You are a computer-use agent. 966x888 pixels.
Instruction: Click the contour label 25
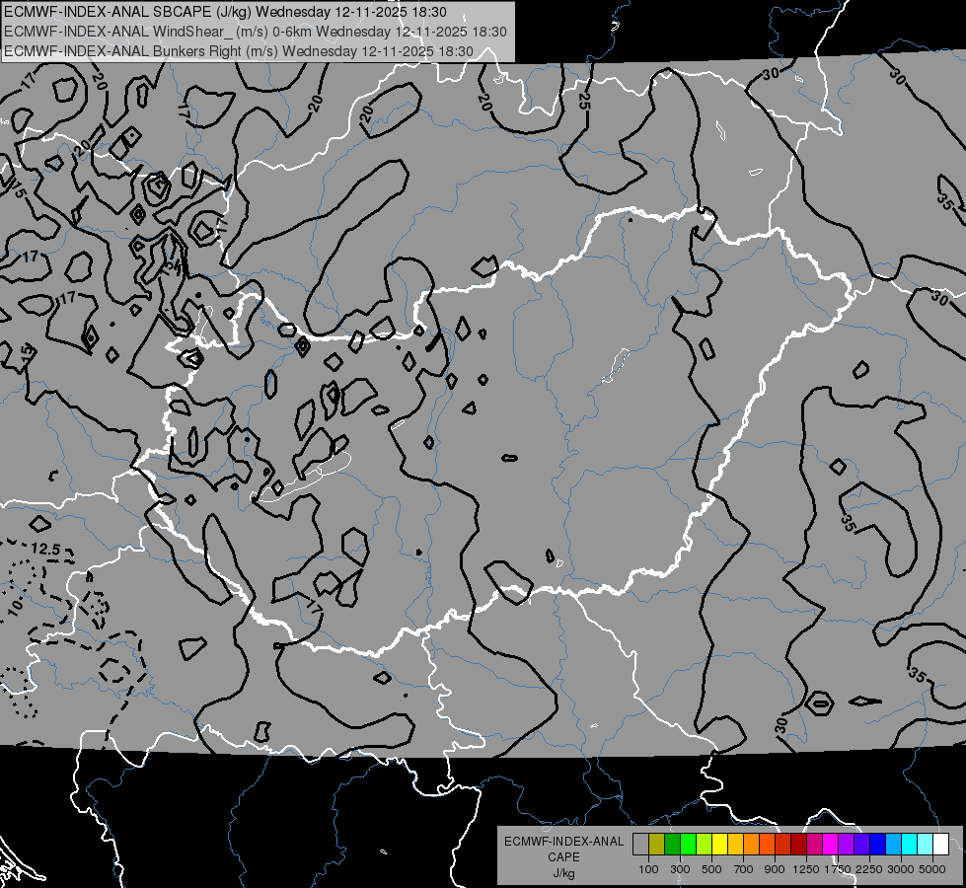584,103
